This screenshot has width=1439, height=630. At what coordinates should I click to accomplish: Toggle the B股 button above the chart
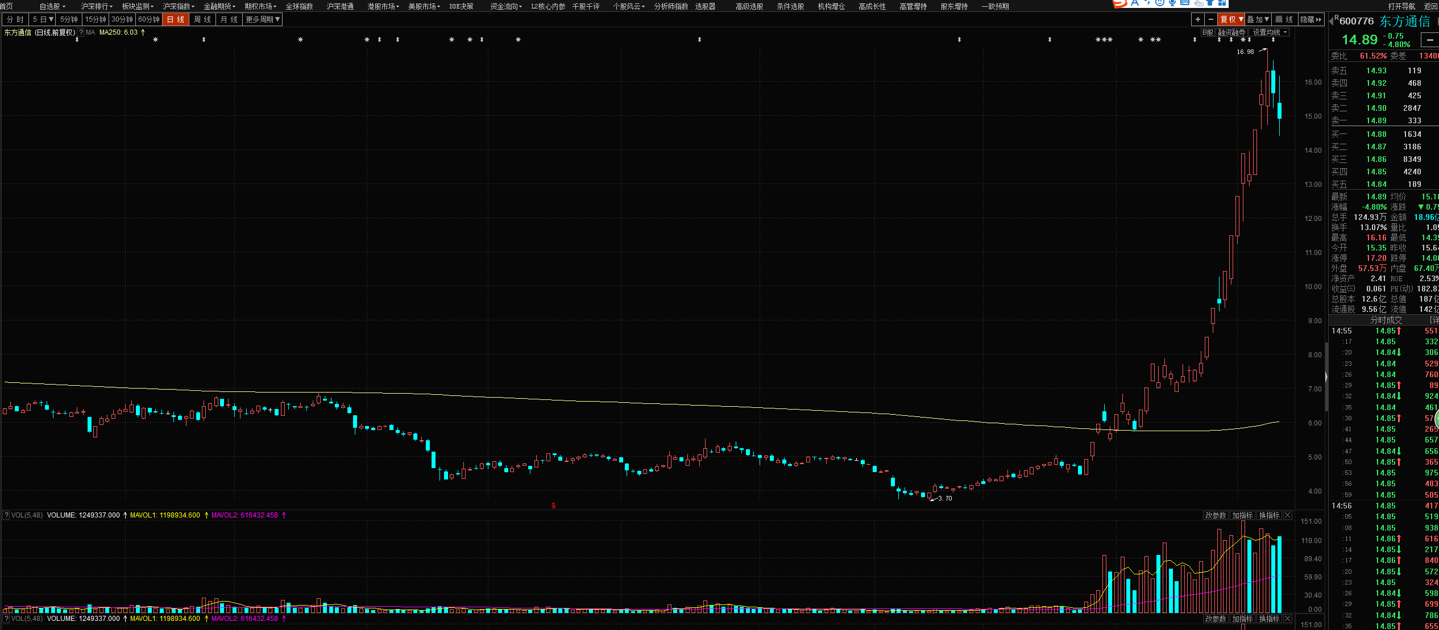pyautogui.click(x=1208, y=32)
